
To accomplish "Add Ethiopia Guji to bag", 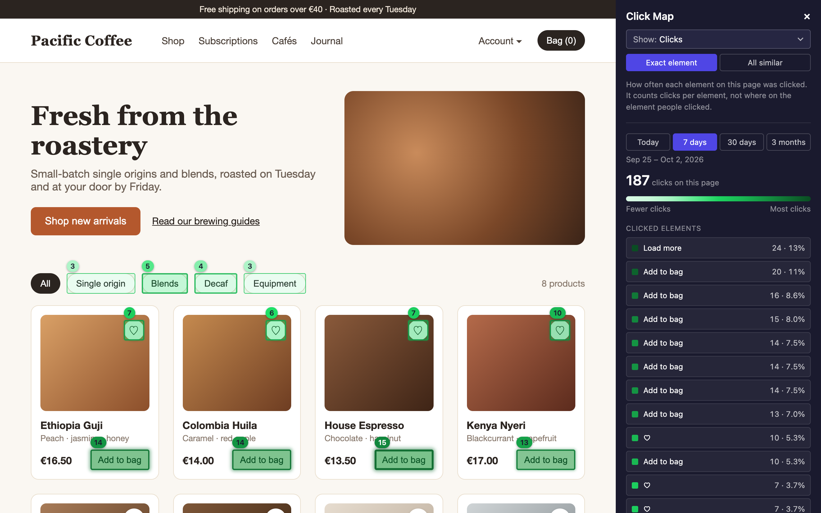I will point(120,460).
